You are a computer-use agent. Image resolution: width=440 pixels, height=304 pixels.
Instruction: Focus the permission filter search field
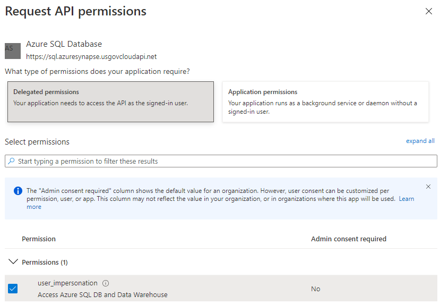[x=223, y=161]
